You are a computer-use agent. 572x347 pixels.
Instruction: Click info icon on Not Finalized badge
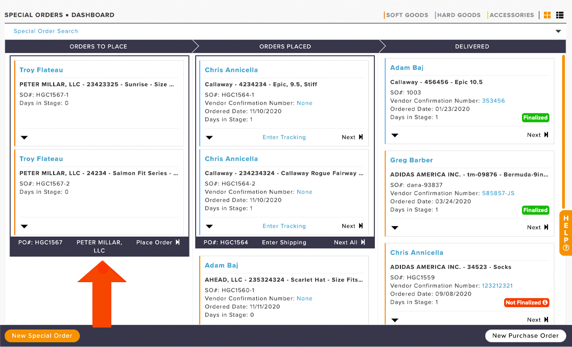545,303
